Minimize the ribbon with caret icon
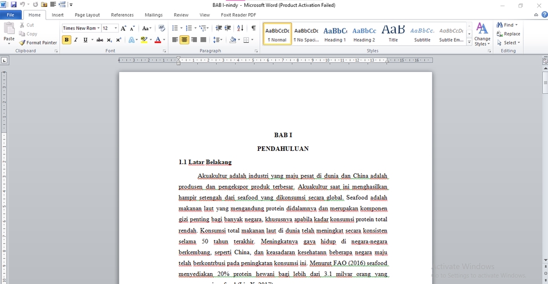This screenshot has width=548, height=284. [536, 15]
